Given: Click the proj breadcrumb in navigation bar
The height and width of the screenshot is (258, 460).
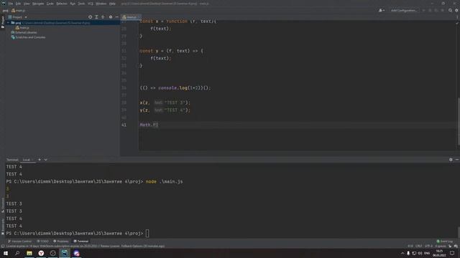Looking at the screenshot, I should (x=6, y=11).
